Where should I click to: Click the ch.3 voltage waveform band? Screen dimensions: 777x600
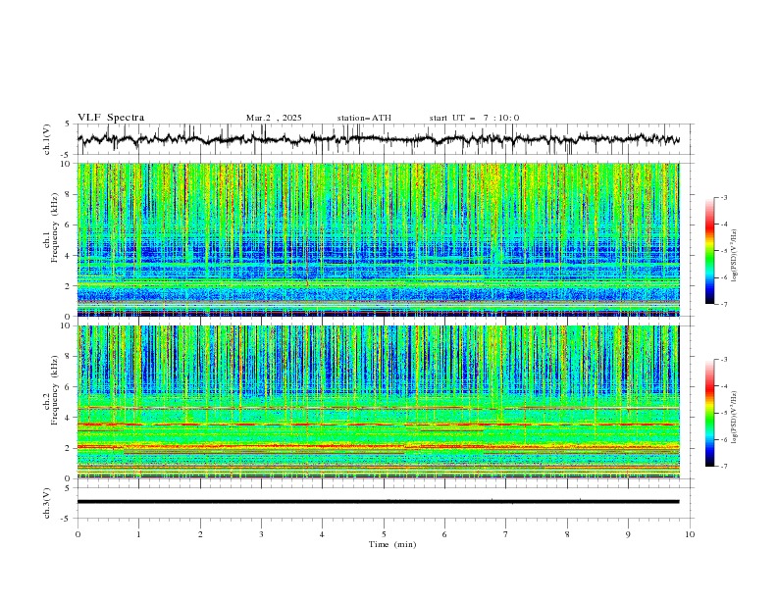click(x=378, y=502)
